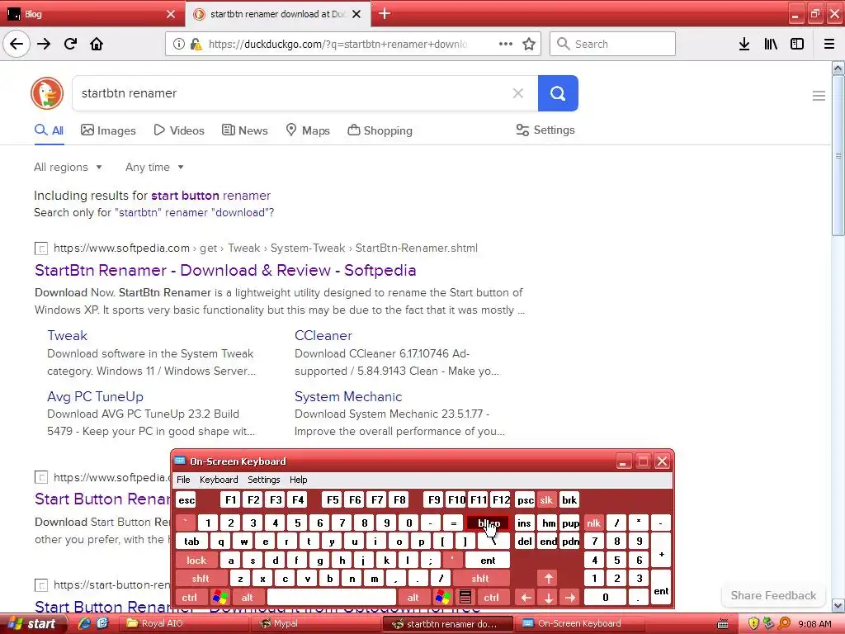Show site information icon in address bar
Screen dimensions: 845x634
[x=179, y=44]
